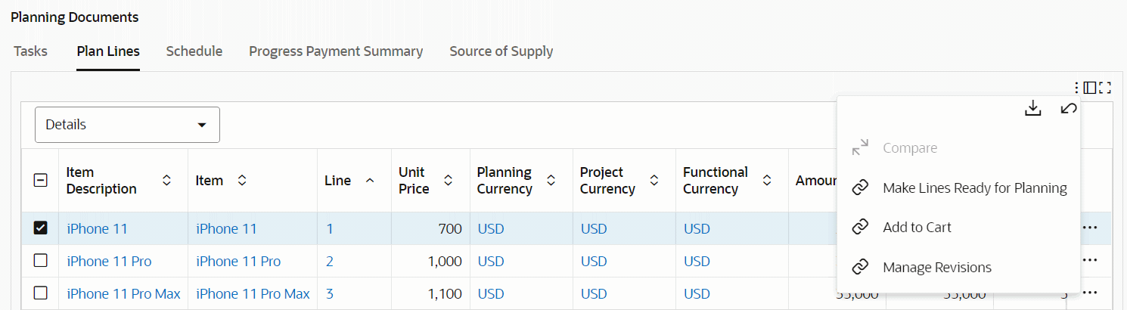This screenshot has width=1127, height=310.
Task: Toggle the full screen expand icon
Action: click(x=1105, y=88)
